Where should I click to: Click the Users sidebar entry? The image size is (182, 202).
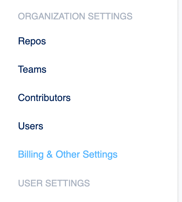31,126
